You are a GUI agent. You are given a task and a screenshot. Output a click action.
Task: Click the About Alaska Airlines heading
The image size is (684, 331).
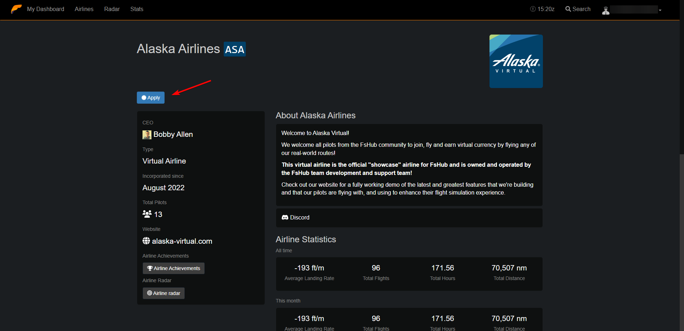316,115
